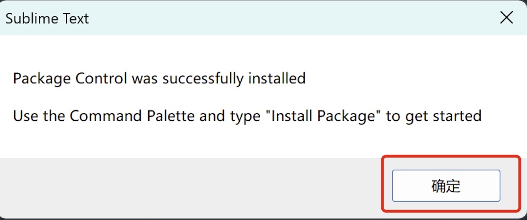Click the words "Package Control" in message

pyautogui.click(x=70, y=78)
